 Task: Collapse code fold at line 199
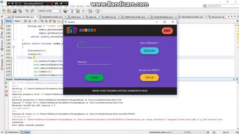[13, 47]
